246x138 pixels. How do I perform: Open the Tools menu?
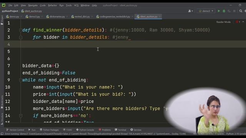pos(69,5)
